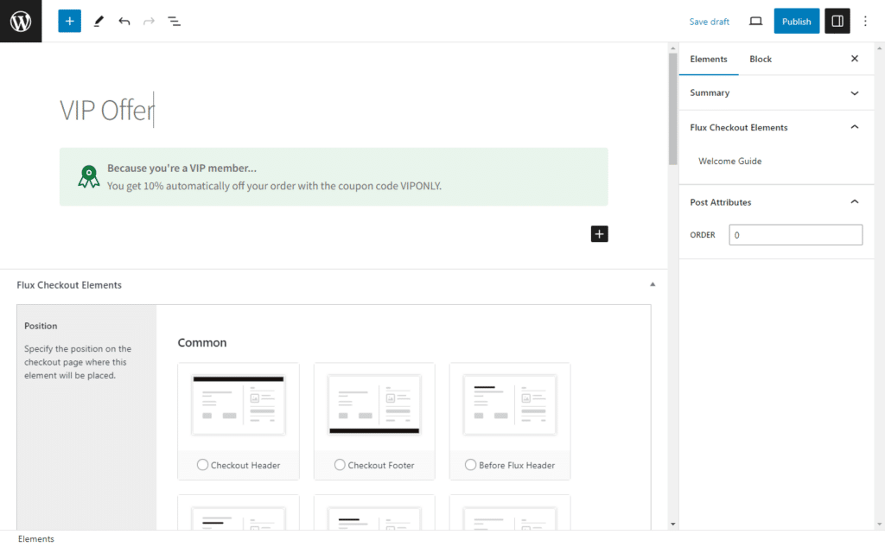Select the pencil Tools icon
Viewport: 885px width, 547px height.
99,21
